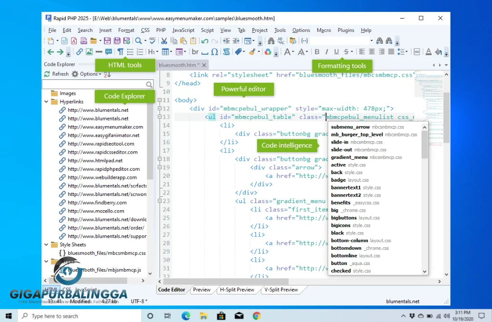Open Find with the binoculars icon
Viewport: 492px width, 322px height.
tap(271, 41)
